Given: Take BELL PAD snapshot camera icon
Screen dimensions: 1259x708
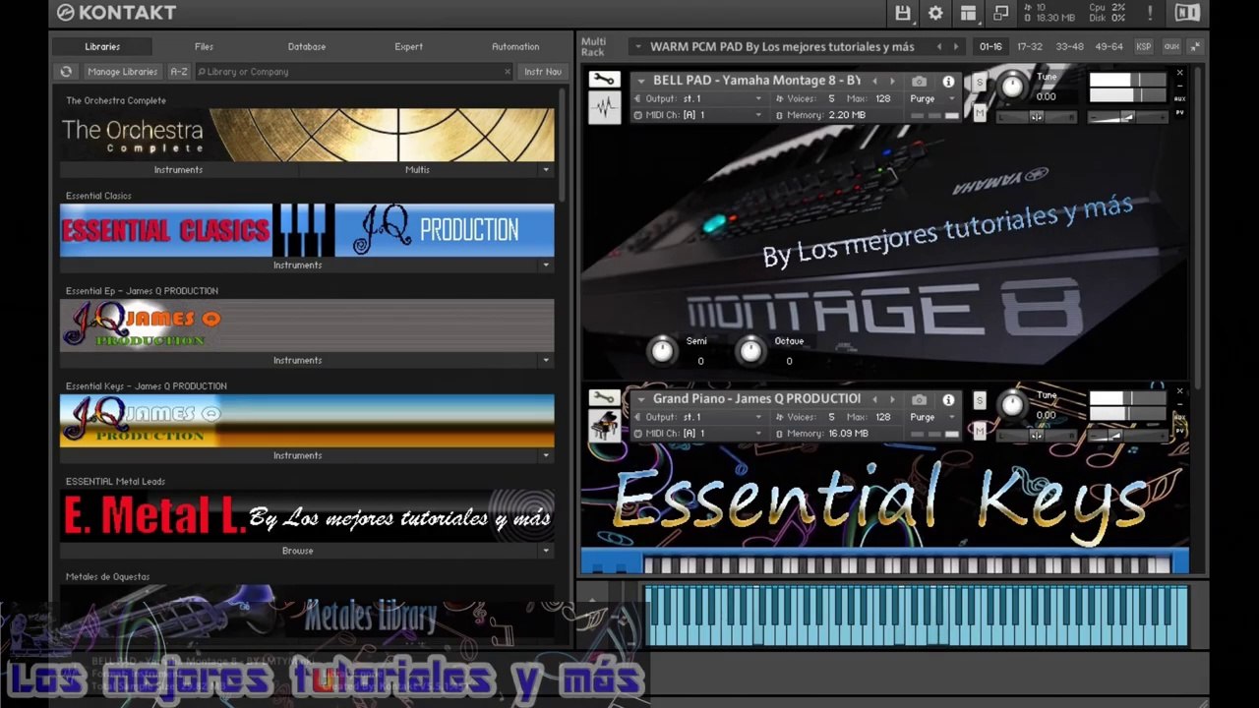Looking at the screenshot, I should [x=919, y=81].
